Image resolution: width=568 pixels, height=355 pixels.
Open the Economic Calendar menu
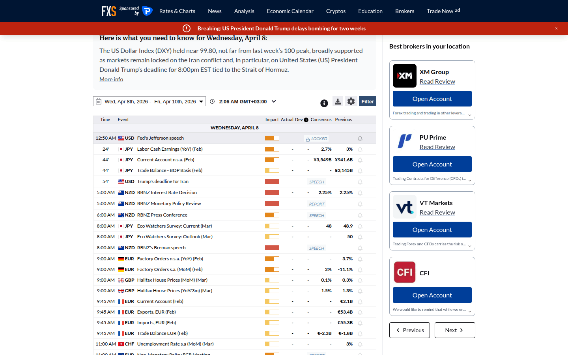pyautogui.click(x=290, y=11)
